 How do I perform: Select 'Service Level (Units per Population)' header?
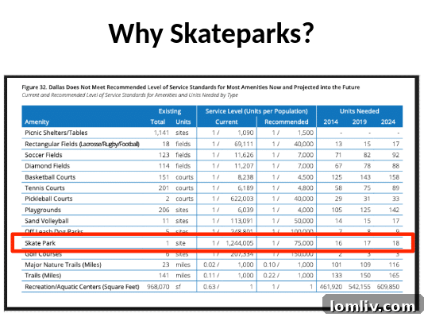click(256, 111)
